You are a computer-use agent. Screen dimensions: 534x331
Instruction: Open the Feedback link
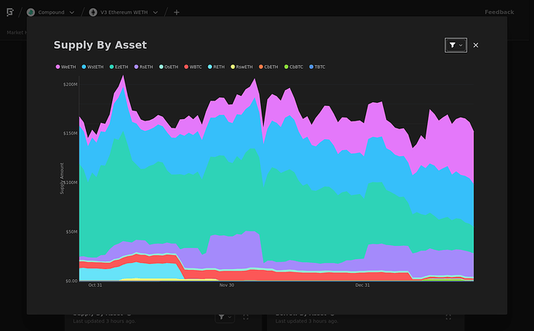499,12
